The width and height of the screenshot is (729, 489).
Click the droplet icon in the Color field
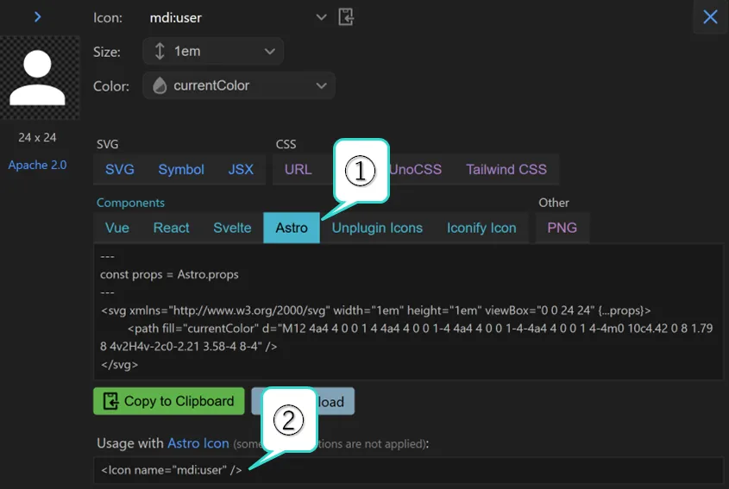click(x=160, y=85)
